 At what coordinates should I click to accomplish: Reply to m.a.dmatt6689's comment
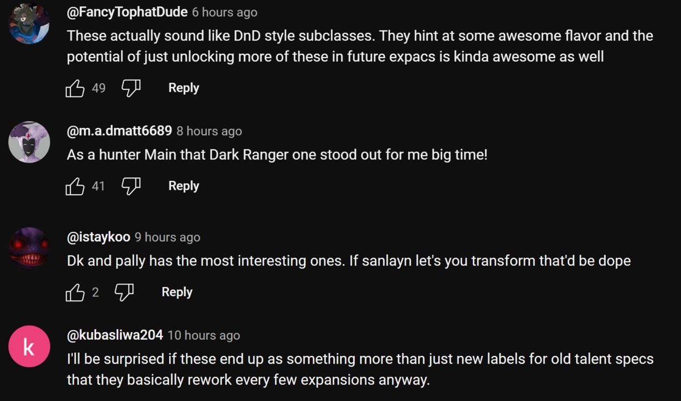click(183, 186)
